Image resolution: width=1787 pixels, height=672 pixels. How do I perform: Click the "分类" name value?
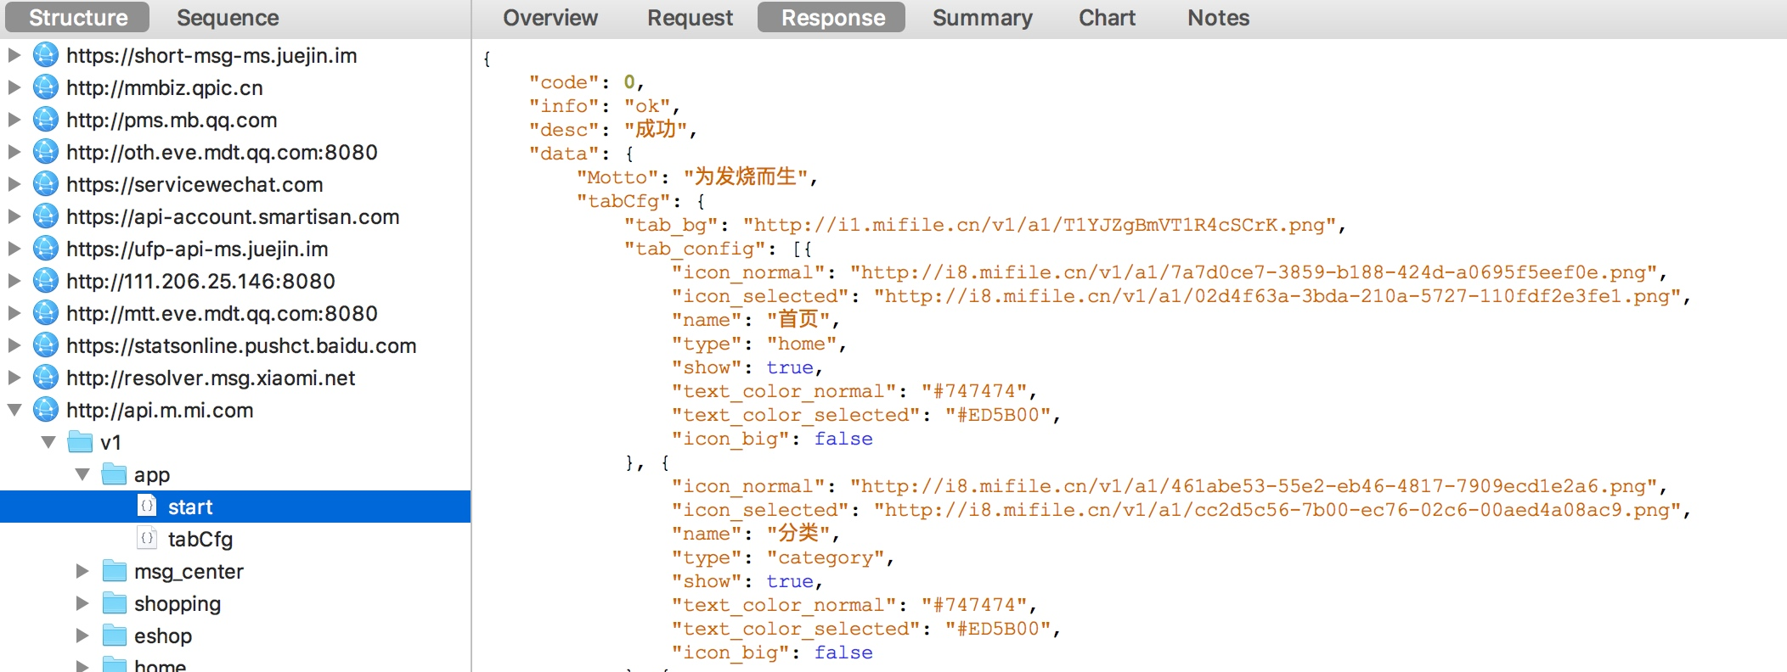798,534
